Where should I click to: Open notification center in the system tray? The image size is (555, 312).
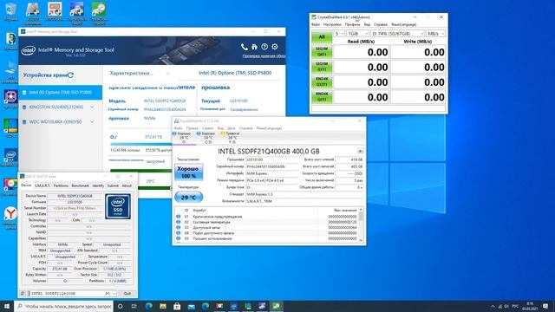[x=545, y=306]
